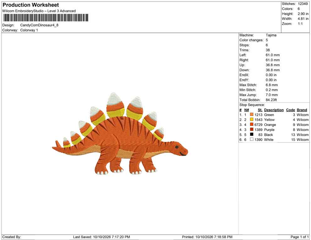Click the Yellow thread color swatch
This screenshot has width=311, height=240.
pyautogui.click(x=252, y=119)
